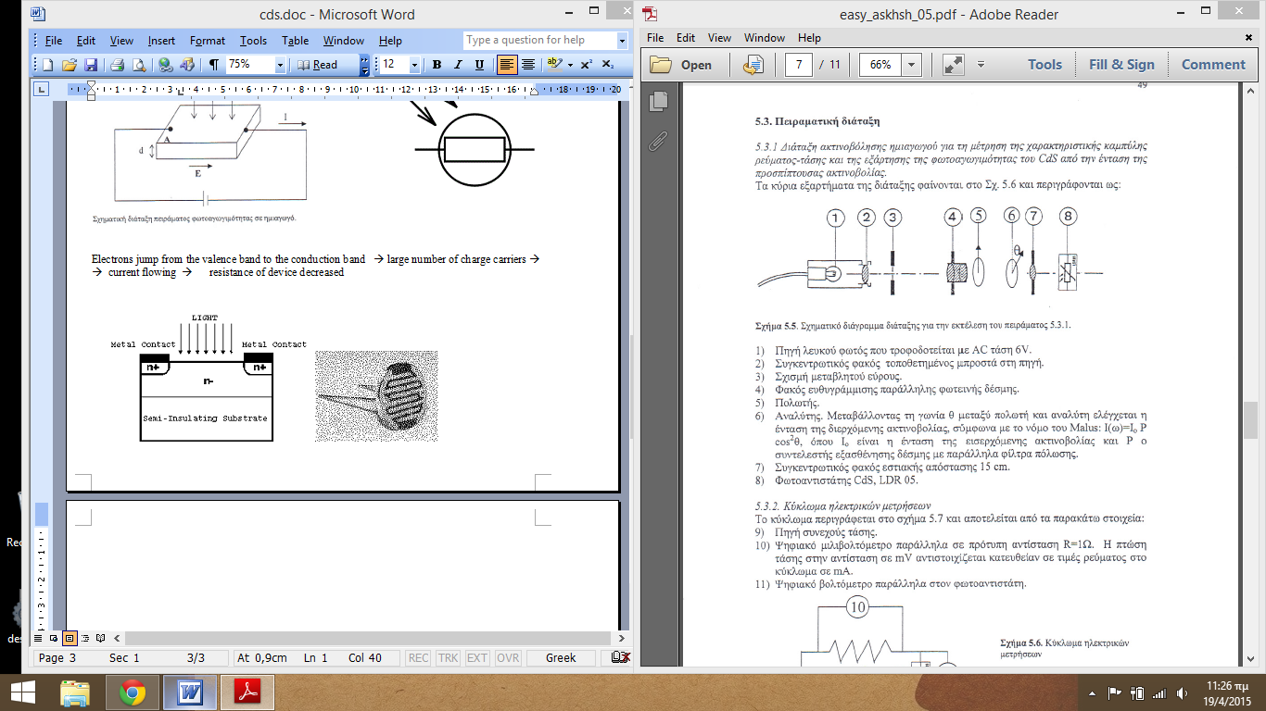This screenshot has width=1266, height=711.
Task: Open the Table menu in Word
Action: [296, 41]
